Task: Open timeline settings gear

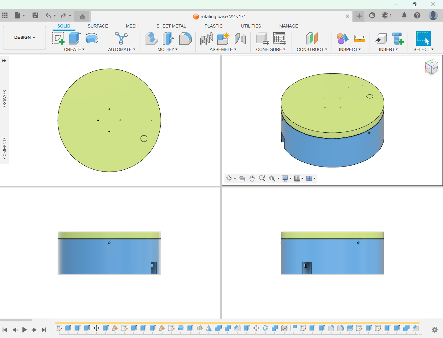Action: coord(434,330)
